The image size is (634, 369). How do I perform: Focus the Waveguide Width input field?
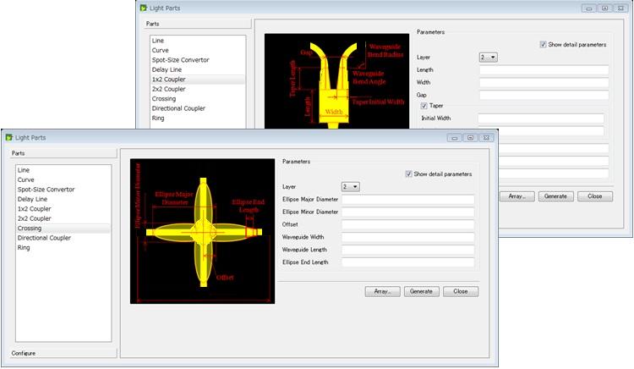[408, 237]
